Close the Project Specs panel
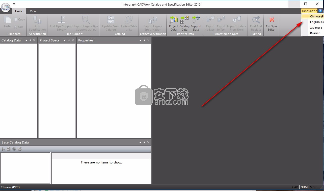 tap(73, 40)
